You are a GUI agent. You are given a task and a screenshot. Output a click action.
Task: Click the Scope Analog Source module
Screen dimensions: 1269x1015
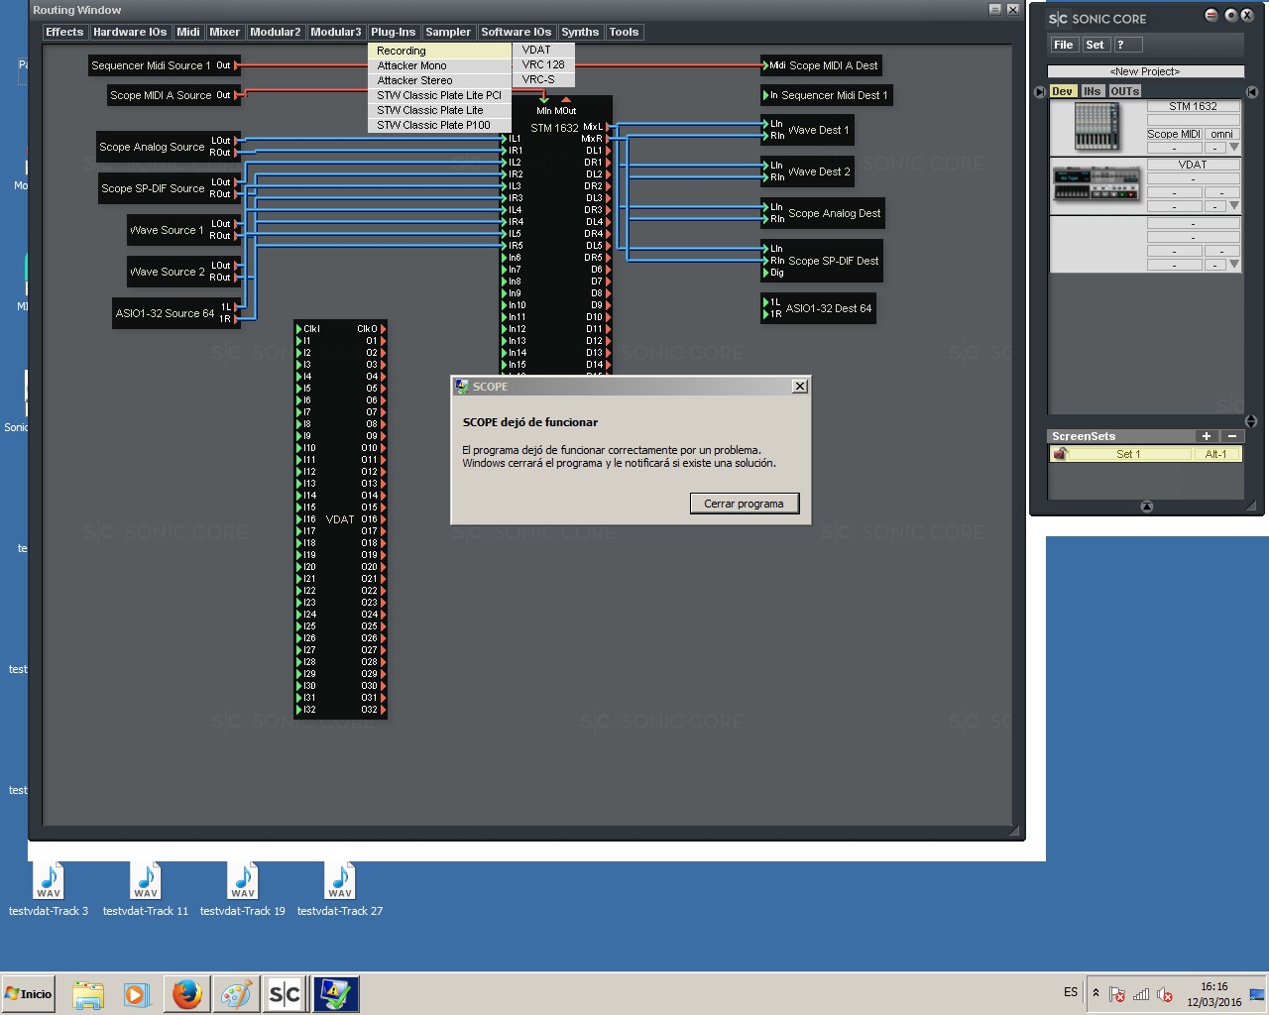tap(167, 147)
